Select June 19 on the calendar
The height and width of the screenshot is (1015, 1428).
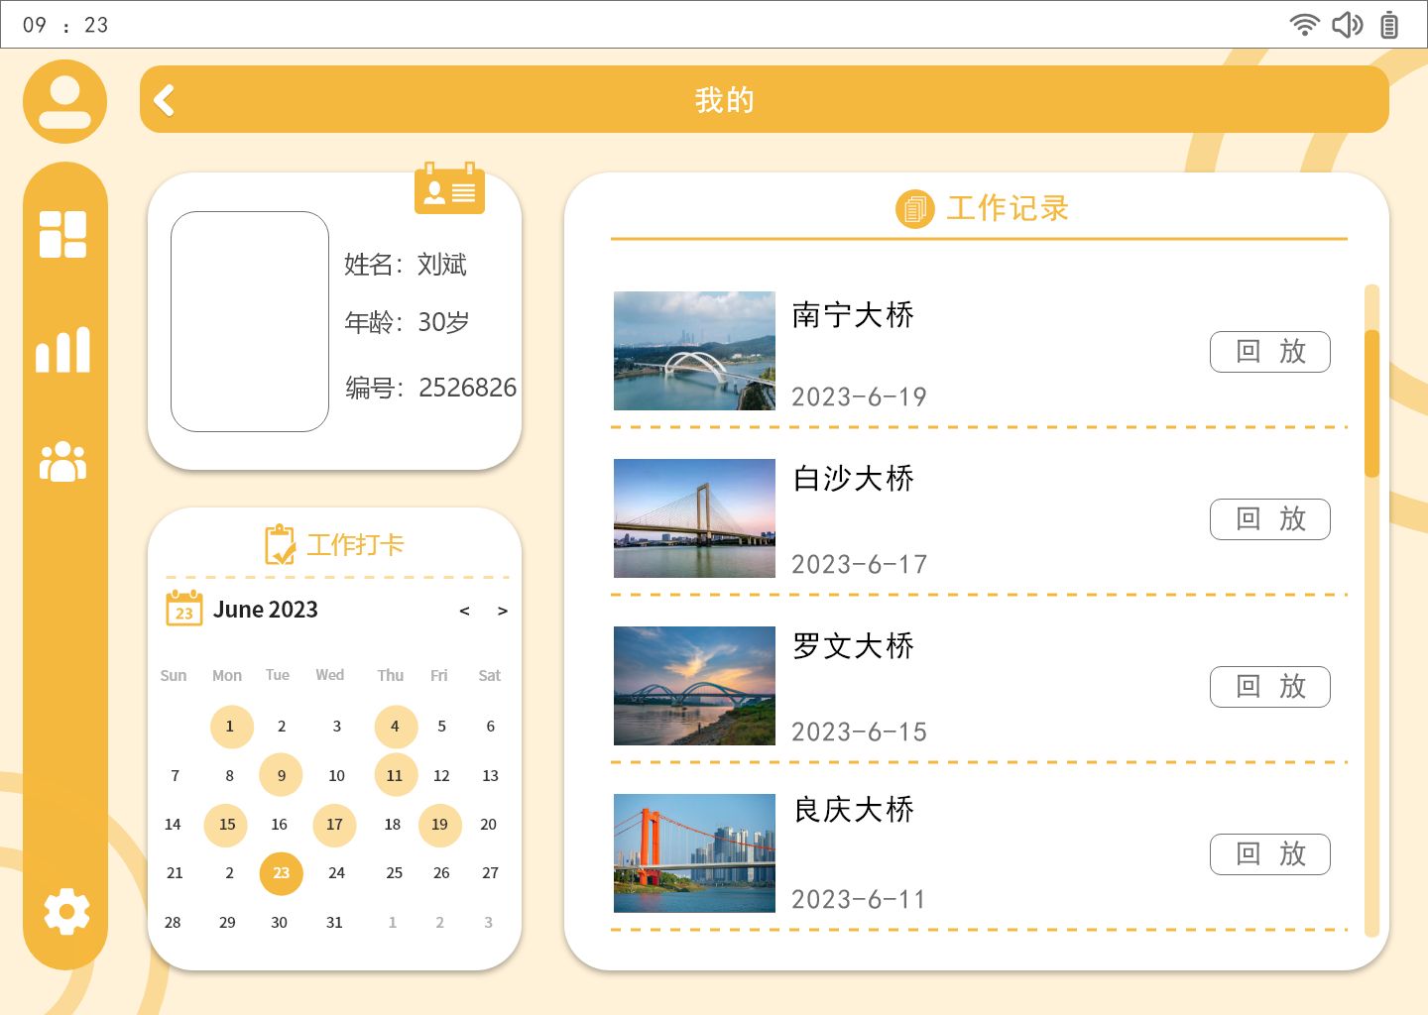point(440,825)
